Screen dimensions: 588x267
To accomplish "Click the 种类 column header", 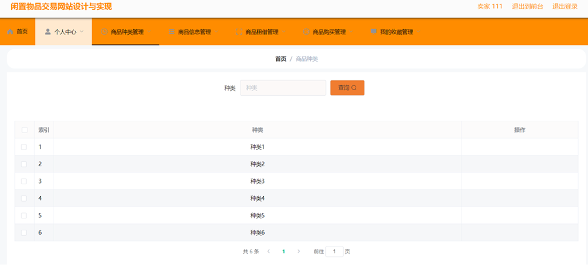I will pyautogui.click(x=257, y=130).
